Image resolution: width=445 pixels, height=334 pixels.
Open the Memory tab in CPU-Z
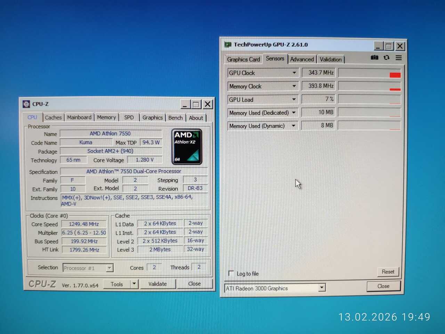pos(106,118)
